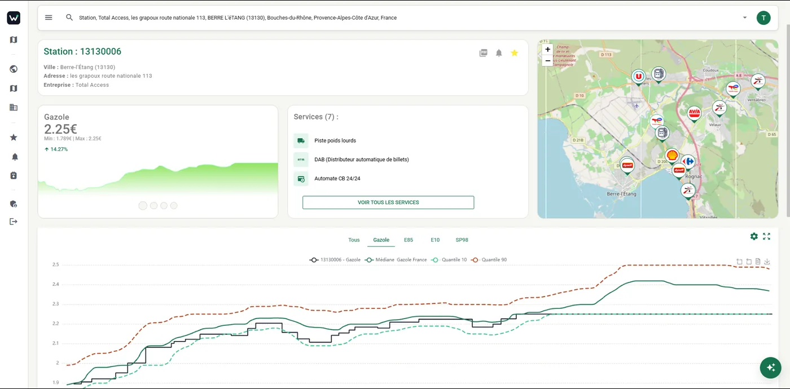
Task: Switch to the SP98 tab
Action: tap(462, 240)
